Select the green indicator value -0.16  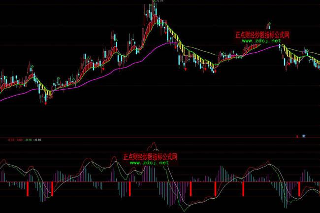point(29,140)
